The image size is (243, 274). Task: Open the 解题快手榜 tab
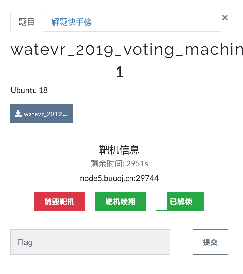(71, 22)
